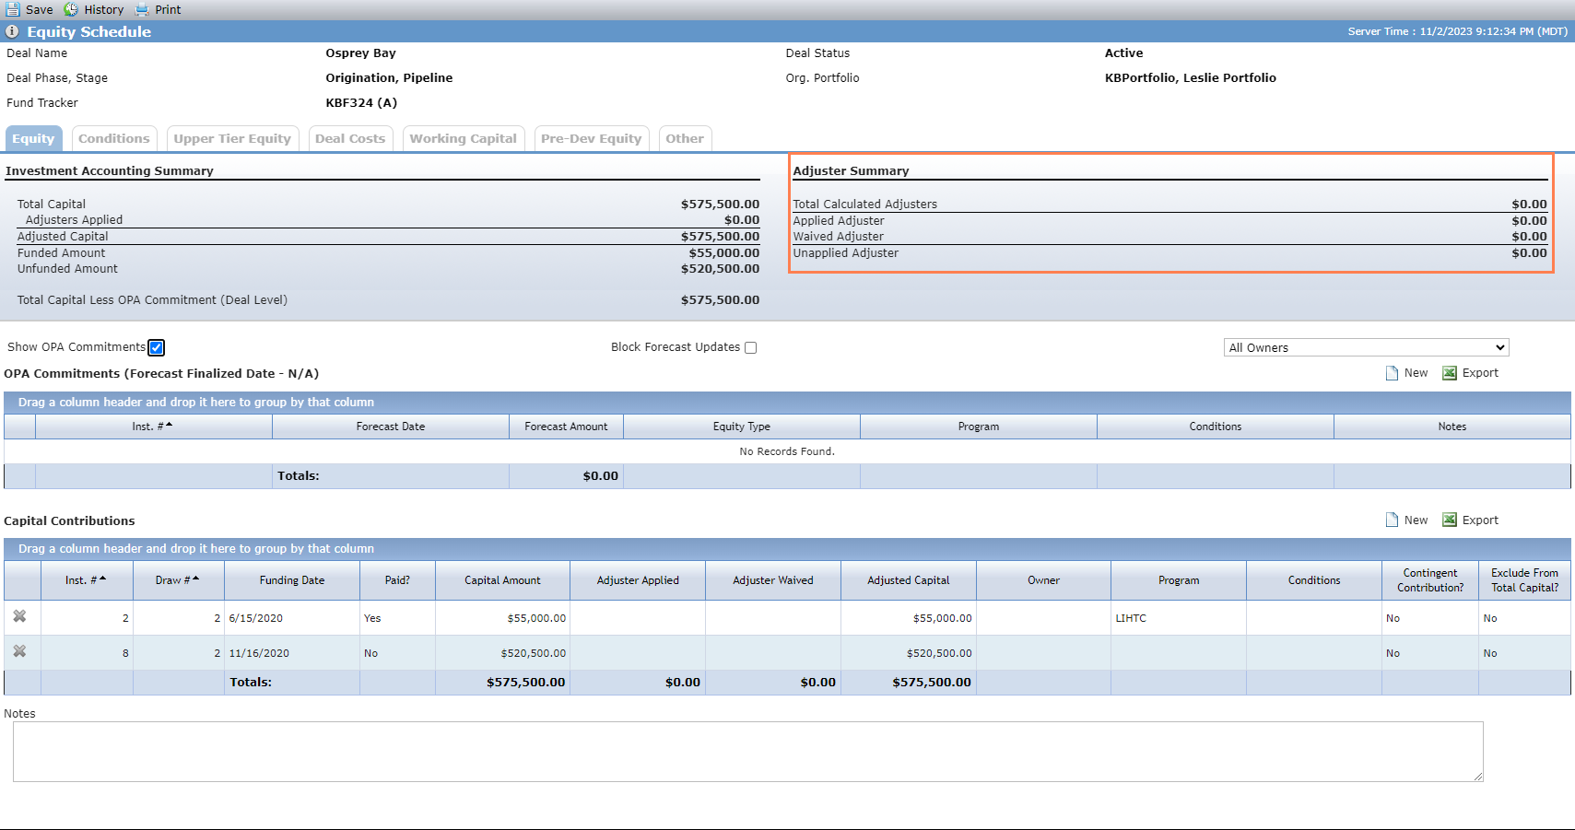Click Export link for OPA Commitments
The width and height of the screenshot is (1575, 830).
[1481, 373]
